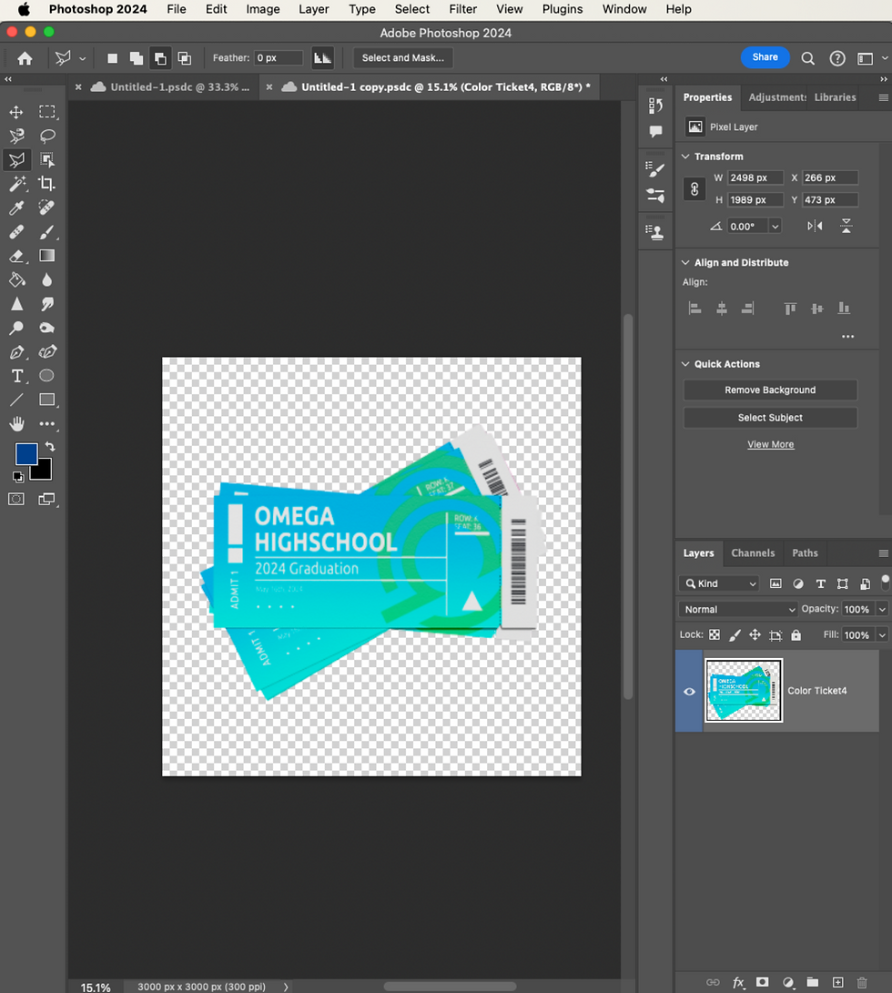
Task: Open the tool preset picker arrow
Action: point(82,58)
